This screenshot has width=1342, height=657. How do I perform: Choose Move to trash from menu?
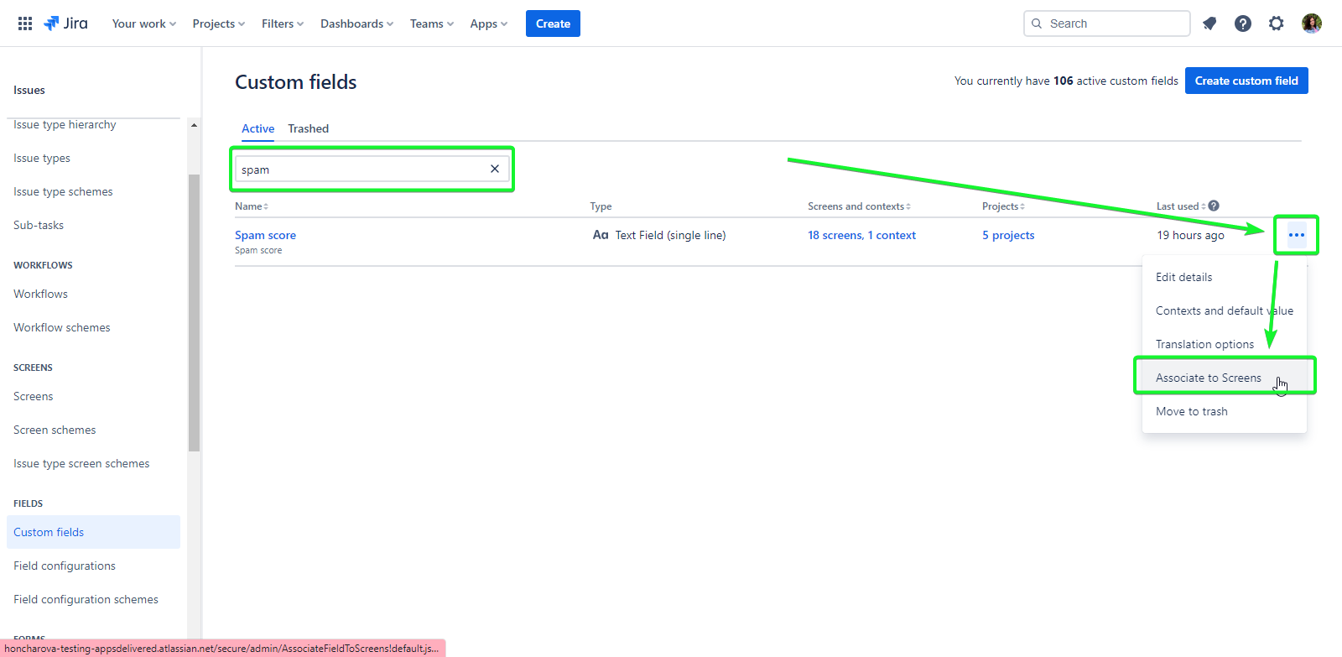(1191, 411)
